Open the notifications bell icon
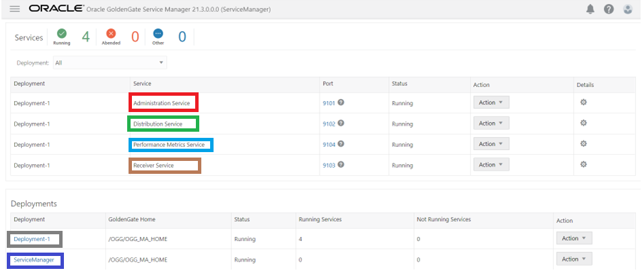This screenshot has width=642, height=275. tap(590, 9)
